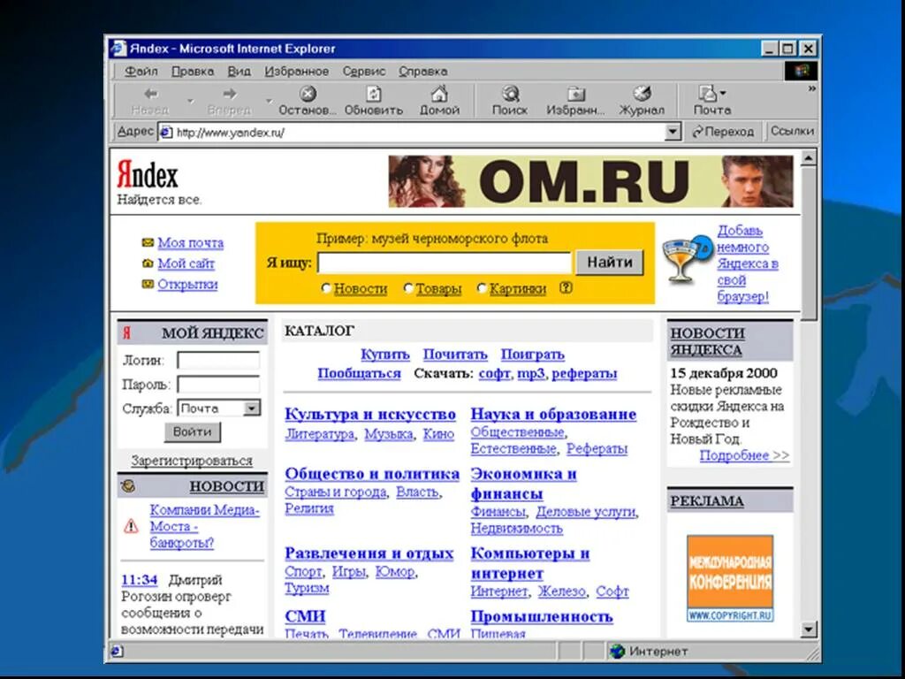Viewport: 905px width, 679px height.
Task: Open the Forward button history dropdown arrow
Action: 269,101
